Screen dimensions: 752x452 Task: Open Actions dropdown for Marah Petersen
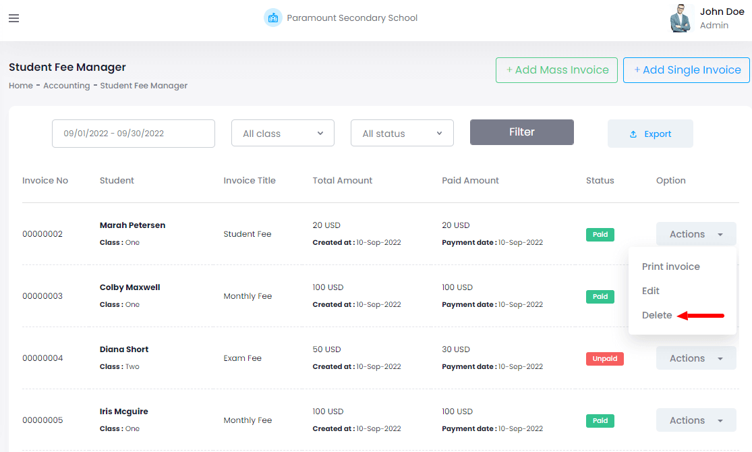[695, 234]
